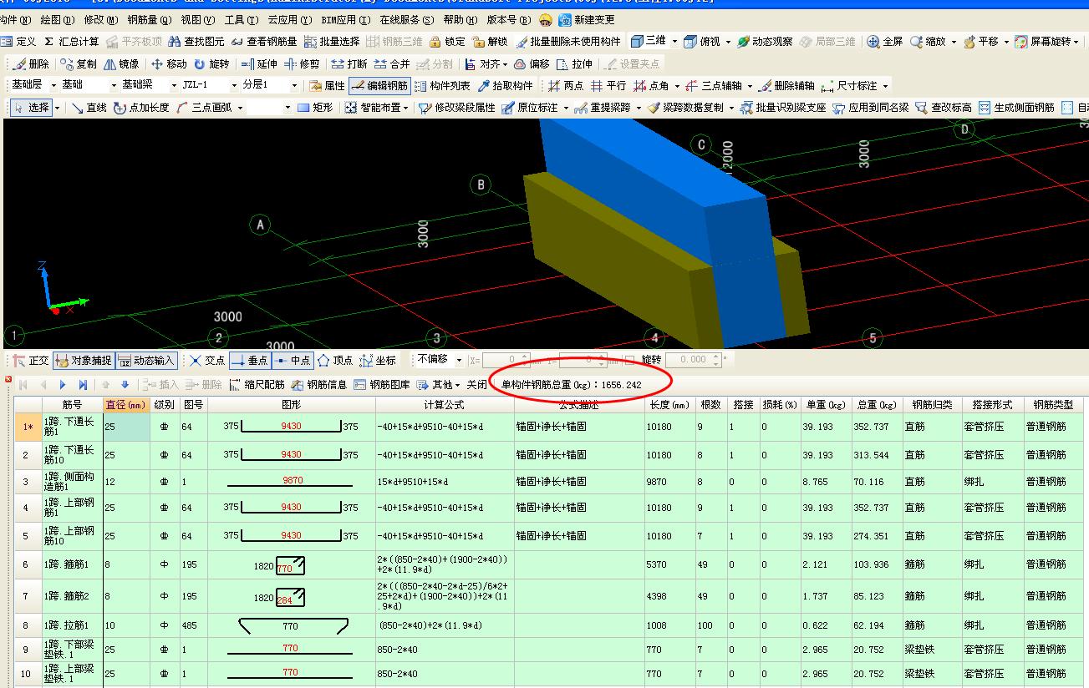Open the 属性 properties panel
The height and width of the screenshot is (688, 1089).
click(326, 85)
